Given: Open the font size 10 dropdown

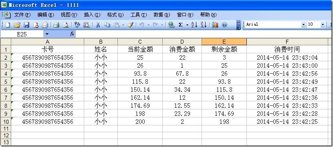Looking at the screenshot, I should [x=323, y=25].
